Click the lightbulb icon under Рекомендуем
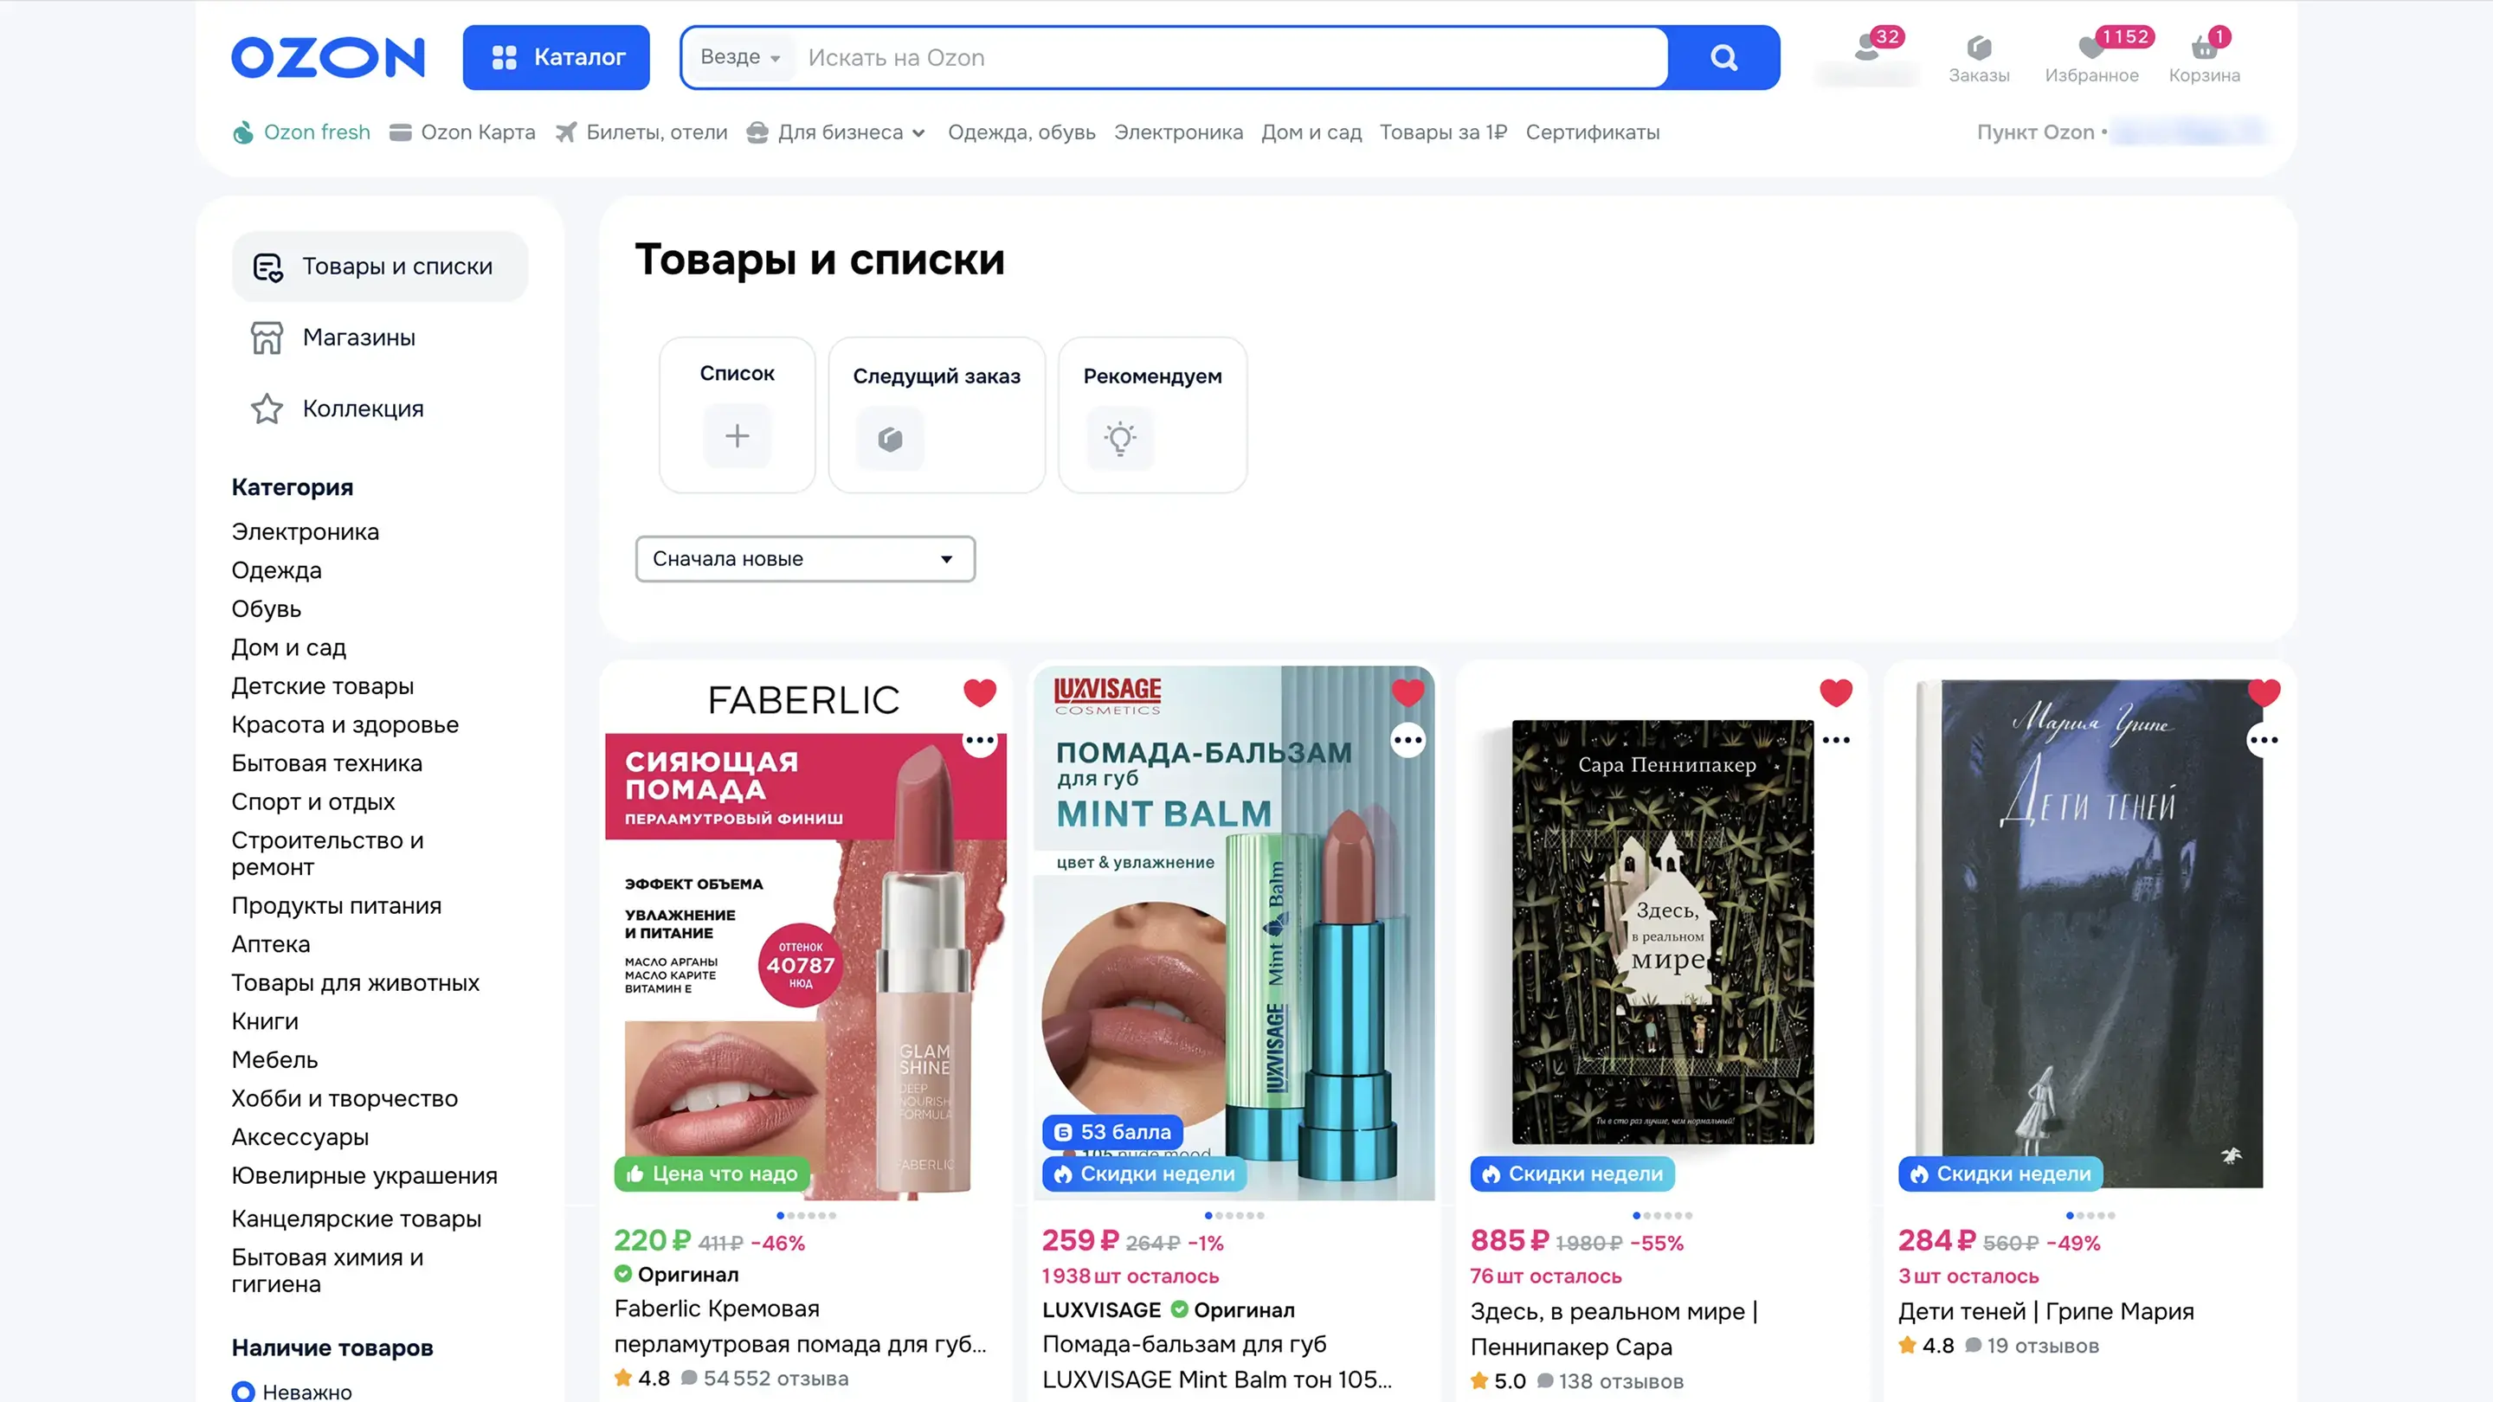Screen dimensions: 2493x1402 pyautogui.click(x=1120, y=438)
